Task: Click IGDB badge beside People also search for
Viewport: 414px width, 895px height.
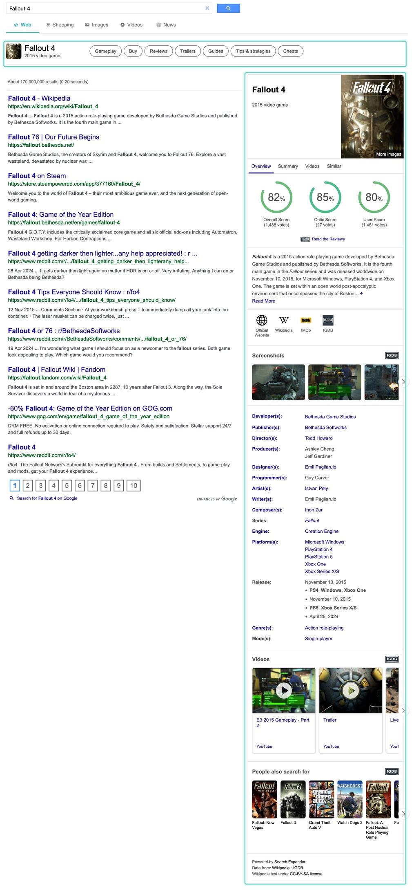Action: [392, 772]
